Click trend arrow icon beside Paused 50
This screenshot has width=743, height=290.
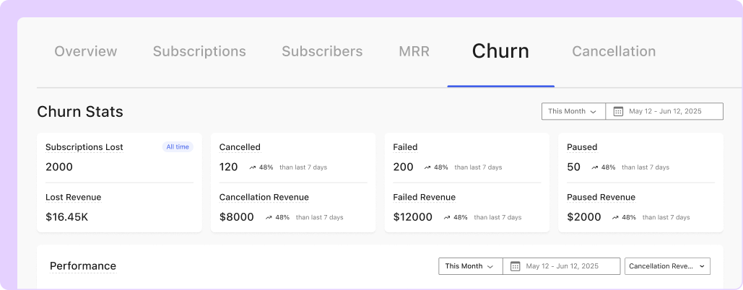coord(595,167)
